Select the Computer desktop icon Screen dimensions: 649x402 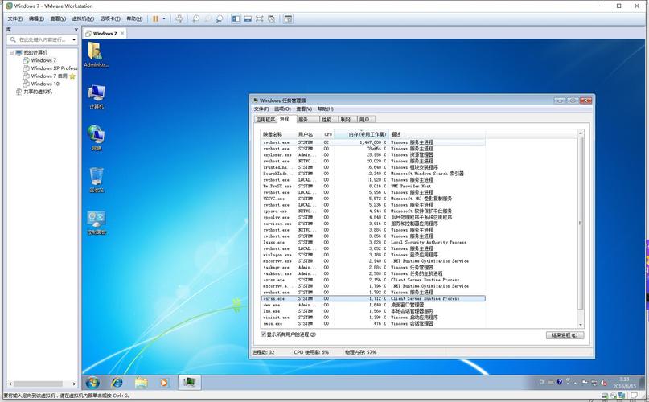(x=97, y=94)
